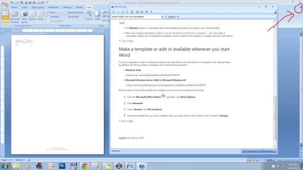Click Zoom In plus button

[x=300, y=160]
